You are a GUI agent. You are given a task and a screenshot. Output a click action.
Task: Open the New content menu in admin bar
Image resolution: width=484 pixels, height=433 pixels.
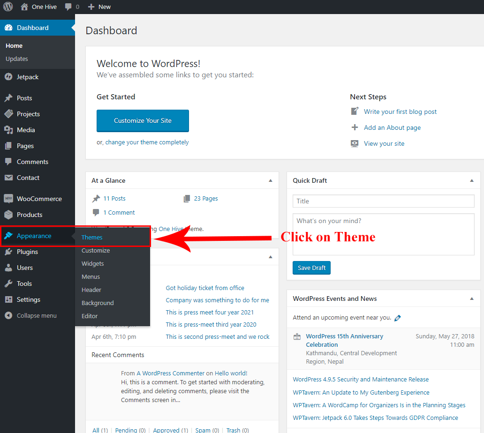point(99,7)
